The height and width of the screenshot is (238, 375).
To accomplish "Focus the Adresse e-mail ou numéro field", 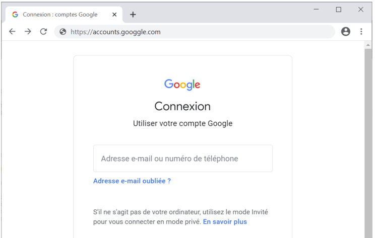I will [x=183, y=158].
